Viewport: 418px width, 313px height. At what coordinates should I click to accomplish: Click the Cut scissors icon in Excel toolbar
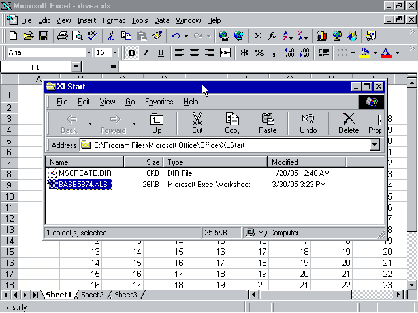[111, 36]
